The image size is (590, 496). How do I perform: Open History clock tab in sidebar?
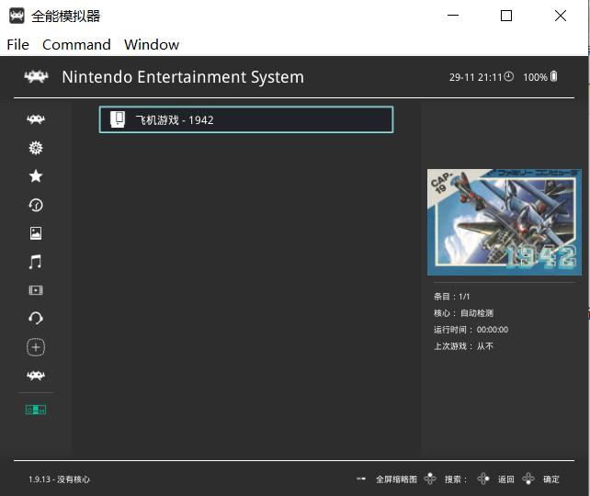click(x=36, y=205)
